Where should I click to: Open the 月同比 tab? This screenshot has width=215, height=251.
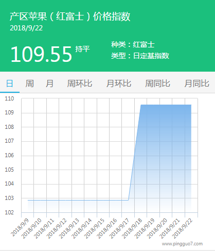pos(196,83)
